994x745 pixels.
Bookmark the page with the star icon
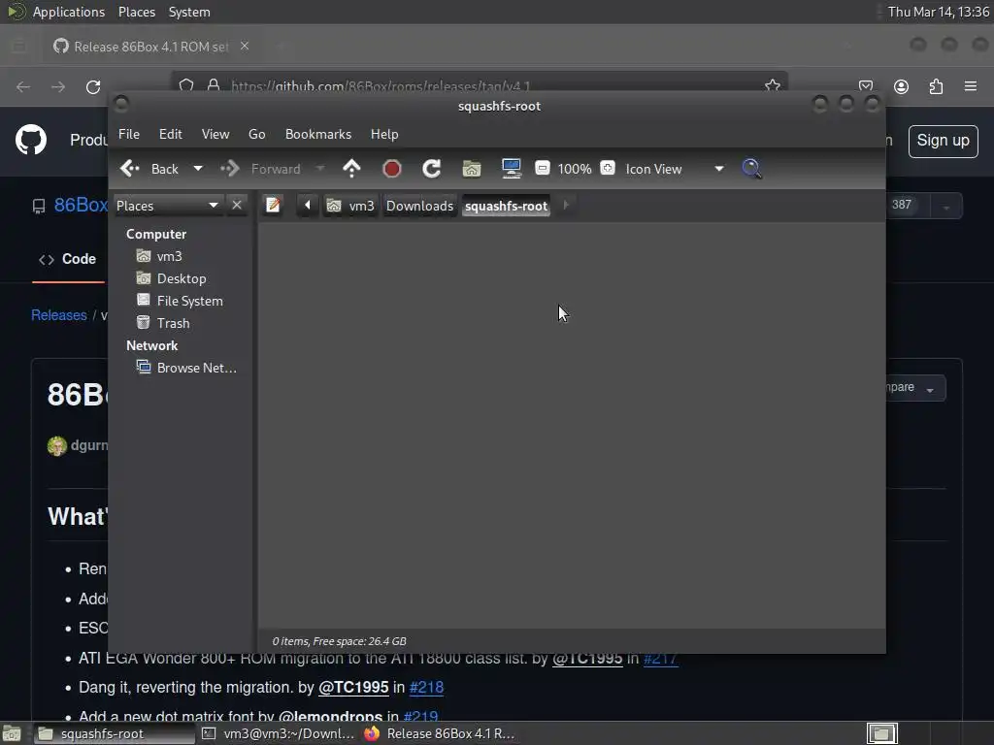[772, 85]
